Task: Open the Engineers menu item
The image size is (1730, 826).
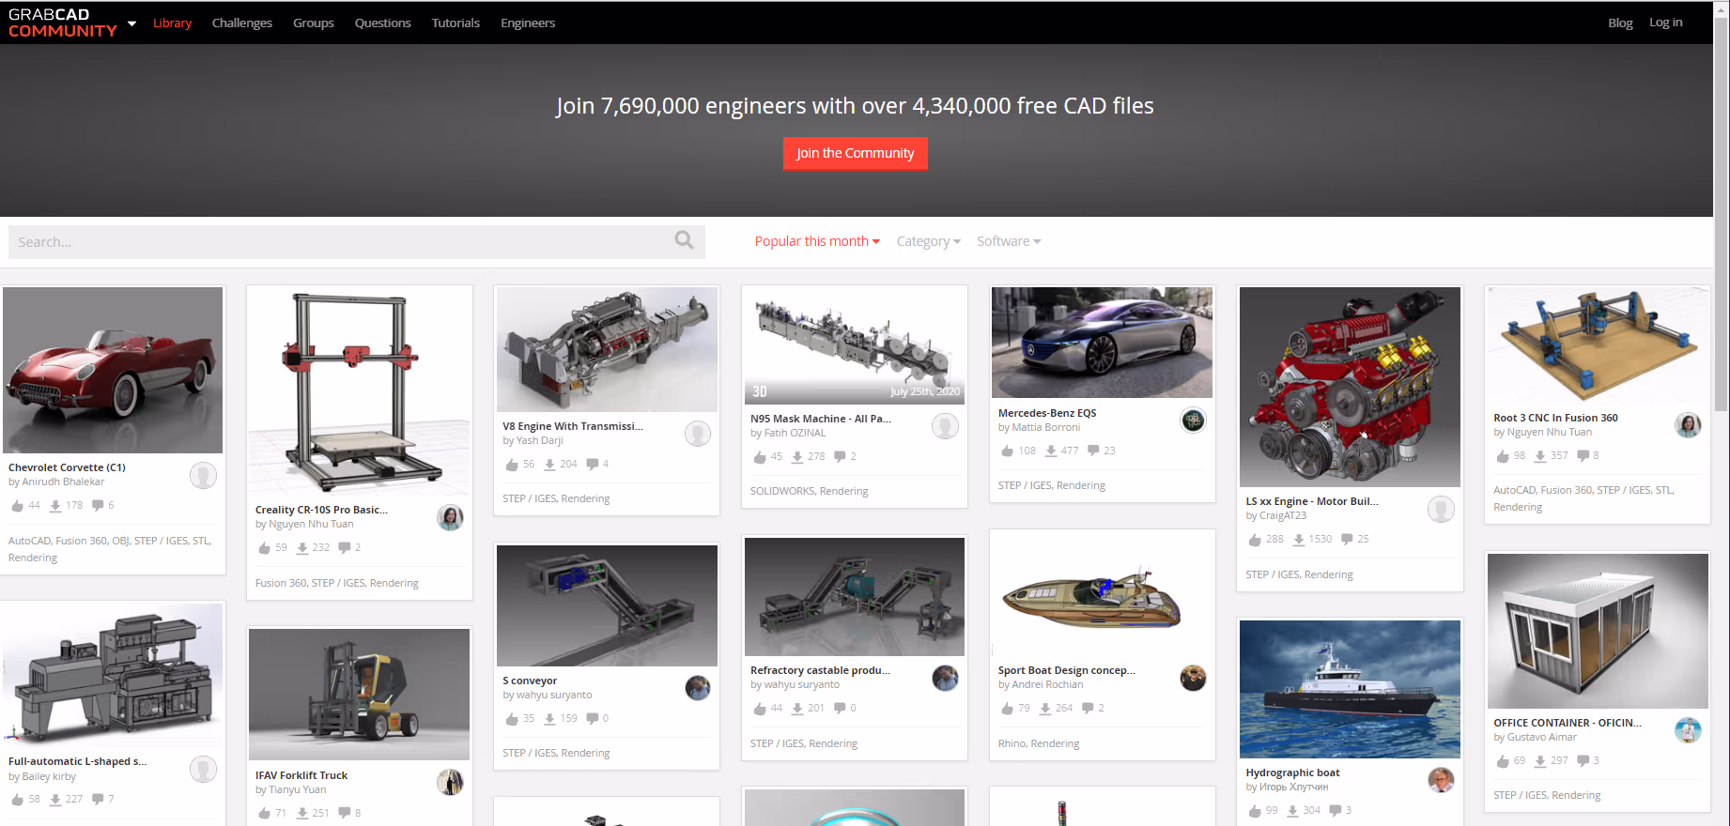Action: click(x=528, y=23)
